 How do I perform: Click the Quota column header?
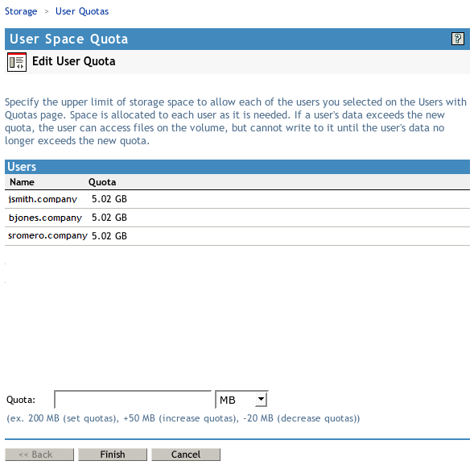[x=102, y=182]
